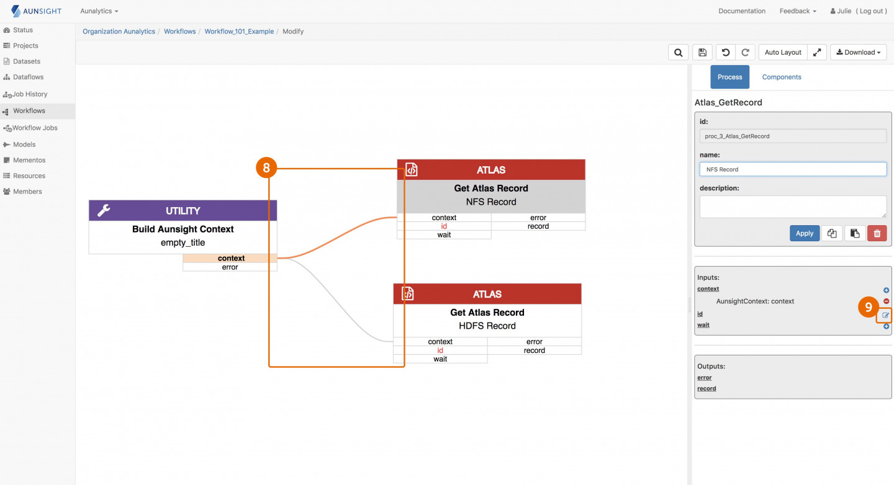Click the wrench icon on the Utility node
This screenshot has height=485, width=894.
(x=104, y=211)
